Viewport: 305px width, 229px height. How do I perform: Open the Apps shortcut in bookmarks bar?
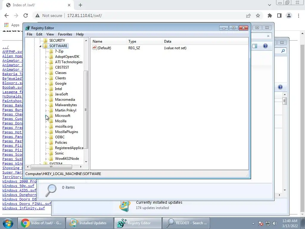tap(12, 25)
